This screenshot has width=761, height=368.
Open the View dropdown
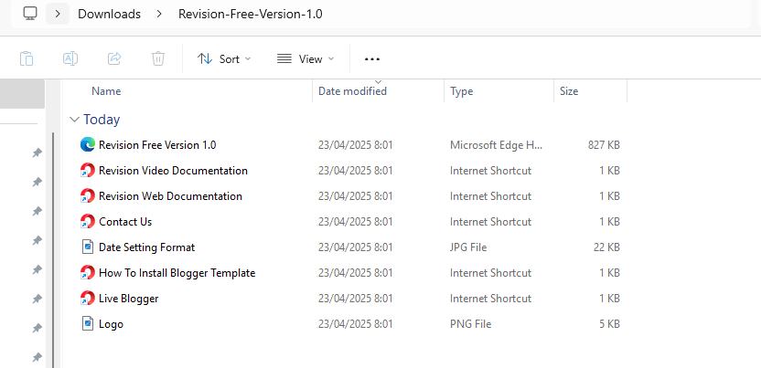(x=305, y=59)
